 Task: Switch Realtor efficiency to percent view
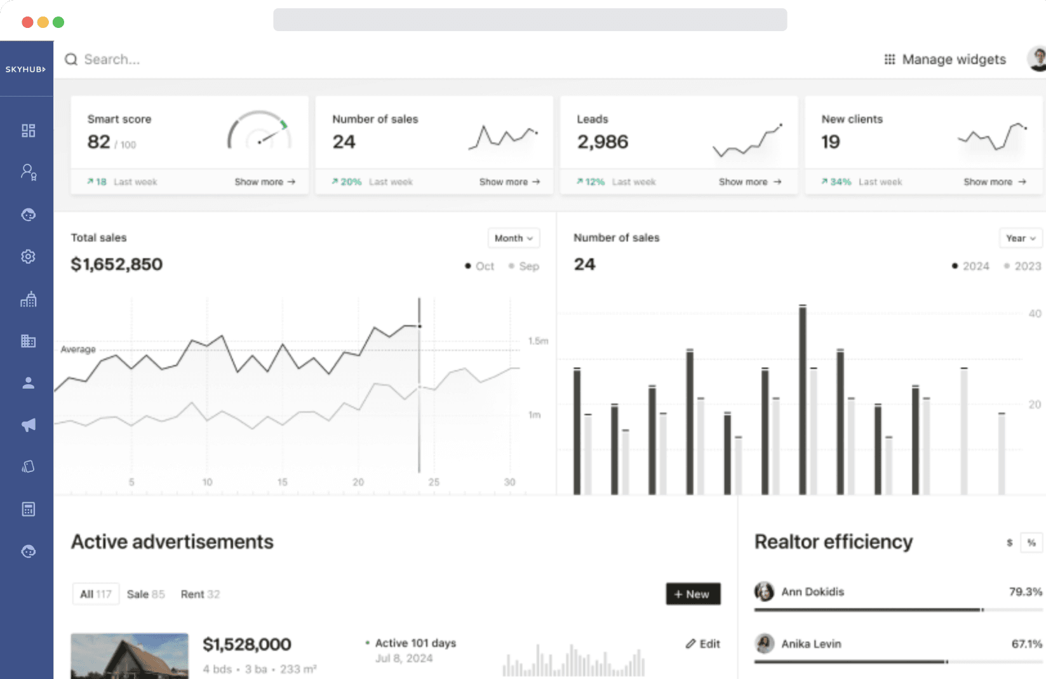click(x=1031, y=542)
